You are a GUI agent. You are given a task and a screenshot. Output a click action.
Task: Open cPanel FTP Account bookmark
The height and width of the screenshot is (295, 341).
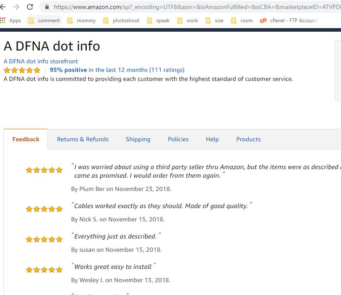coord(289,21)
